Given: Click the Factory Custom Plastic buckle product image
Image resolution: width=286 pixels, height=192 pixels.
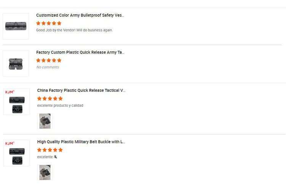Looking at the screenshot, I should (x=16, y=63).
